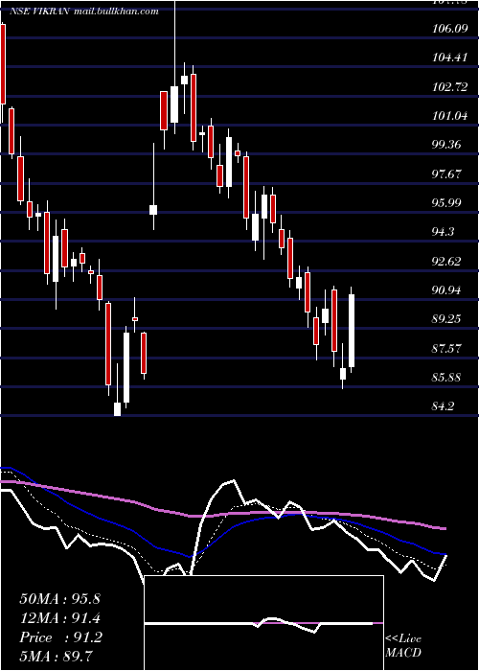Click the 87.57 price axis label
Viewport: 479px width, 671px height.
click(447, 348)
